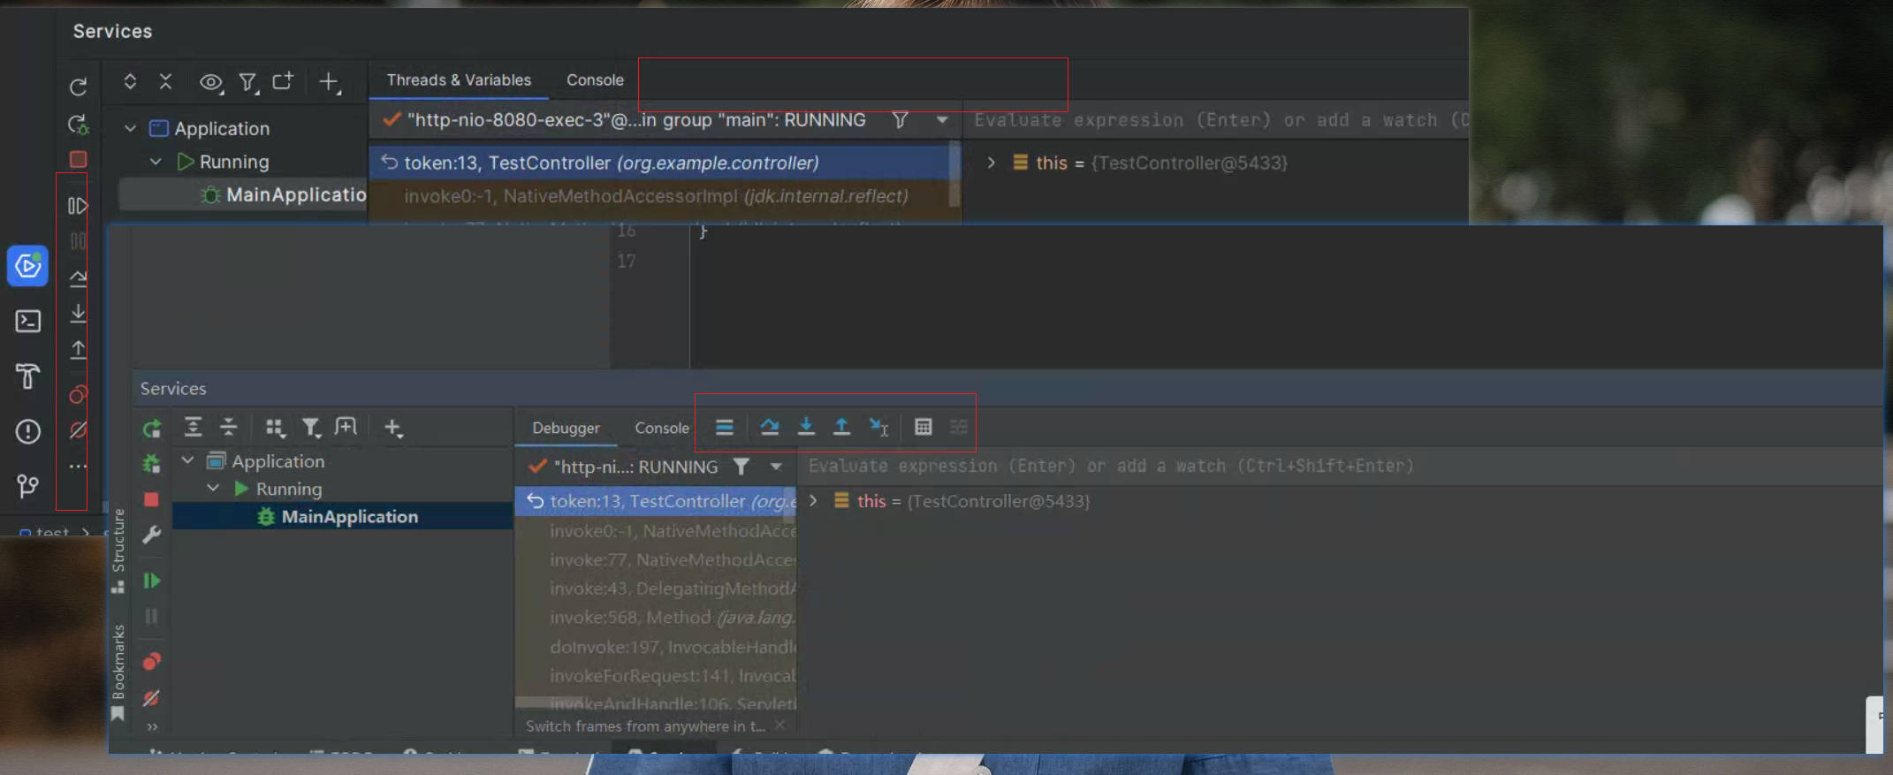Screen dimensions: 1893x775
Task: Click the wrench settings icon
Action: click(x=152, y=535)
